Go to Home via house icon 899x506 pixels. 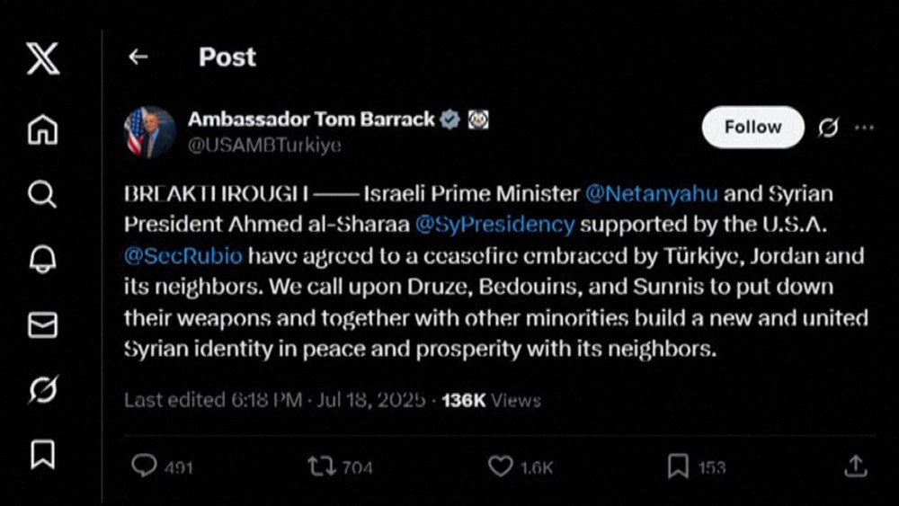click(x=42, y=129)
